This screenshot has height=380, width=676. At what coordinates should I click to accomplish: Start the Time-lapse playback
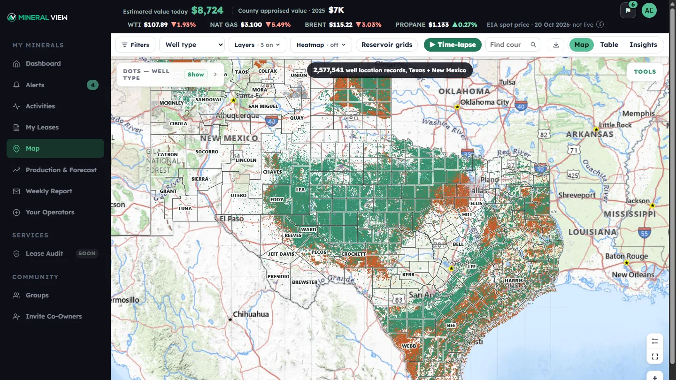pyautogui.click(x=453, y=45)
